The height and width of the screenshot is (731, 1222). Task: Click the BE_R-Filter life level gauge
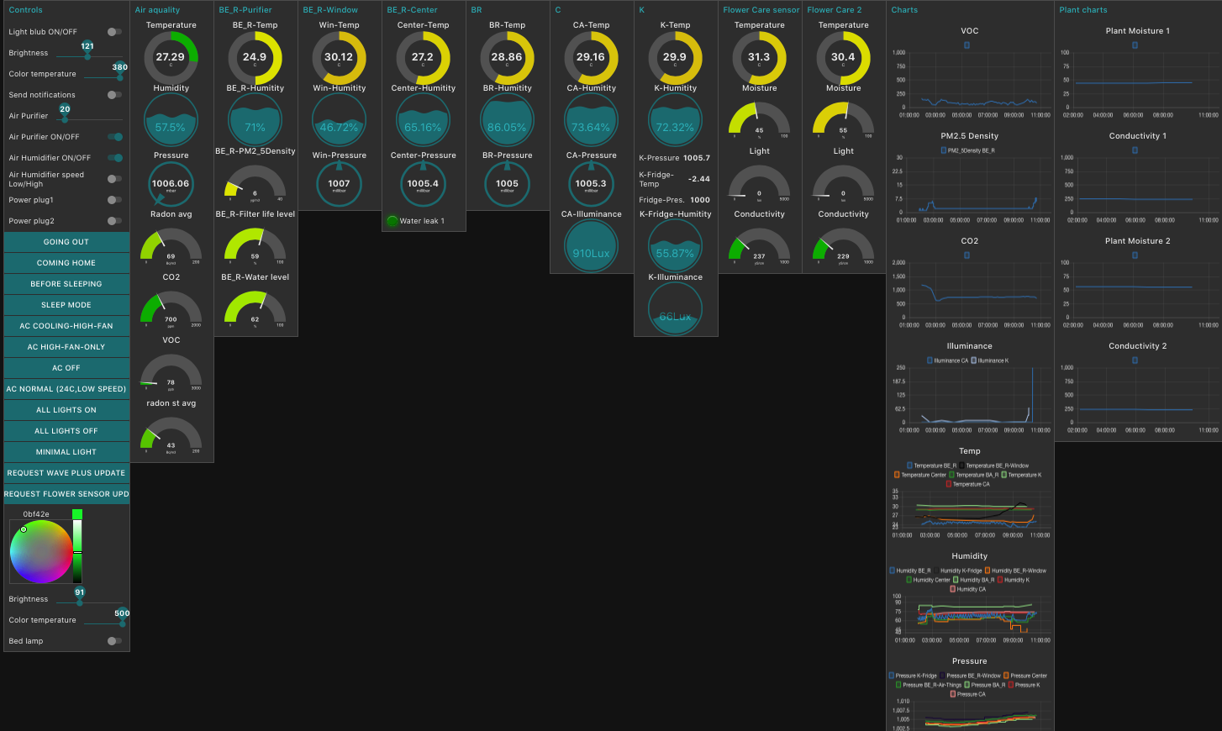pos(255,245)
